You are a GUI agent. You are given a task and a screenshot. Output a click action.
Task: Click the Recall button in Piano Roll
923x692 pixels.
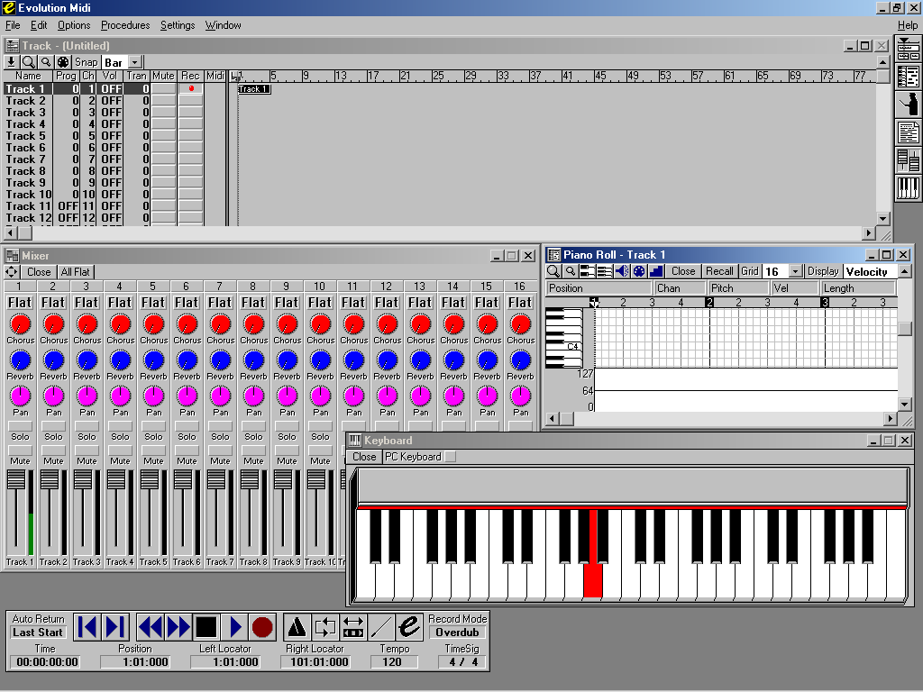click(x=721, y=271)
